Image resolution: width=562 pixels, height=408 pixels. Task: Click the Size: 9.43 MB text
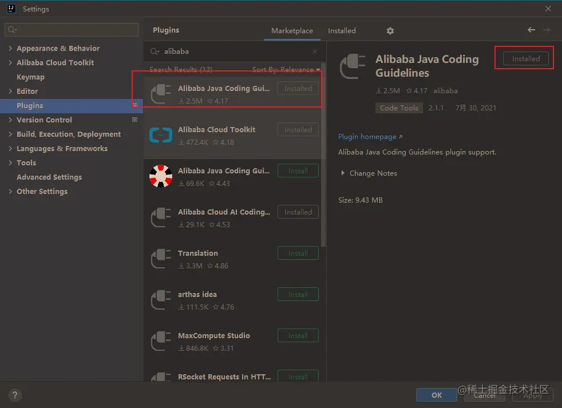[x=360, y=200]
